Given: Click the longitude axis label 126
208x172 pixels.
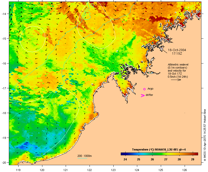Looking at the screenshot, I should (x=185, y=170).
